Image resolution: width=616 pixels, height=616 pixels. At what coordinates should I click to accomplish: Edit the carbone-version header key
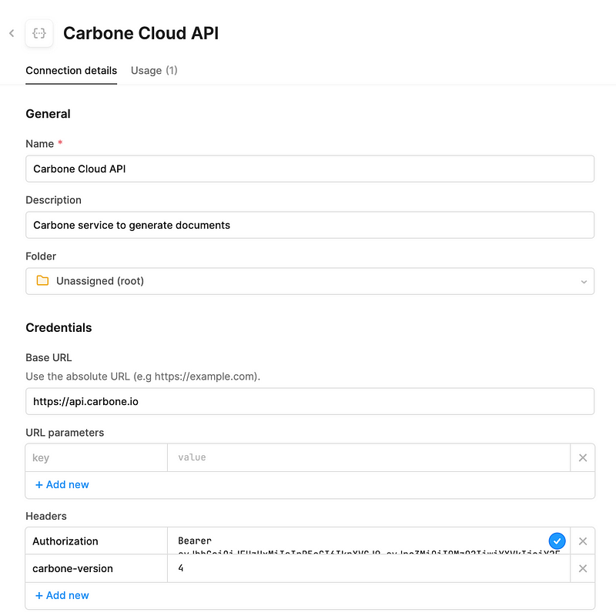pyautogui.click(x=96, y=568)
